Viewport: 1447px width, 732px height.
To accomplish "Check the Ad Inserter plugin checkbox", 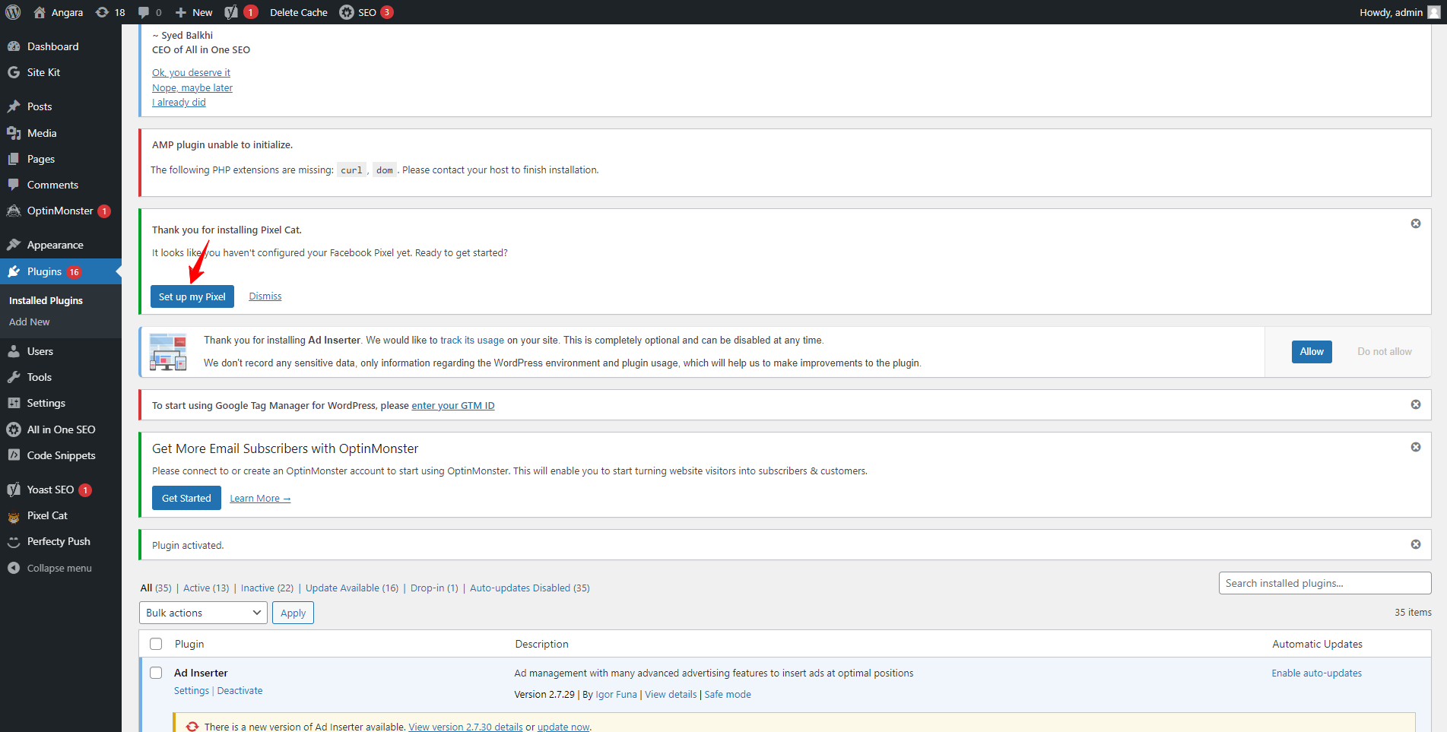I will pos(156,673).
